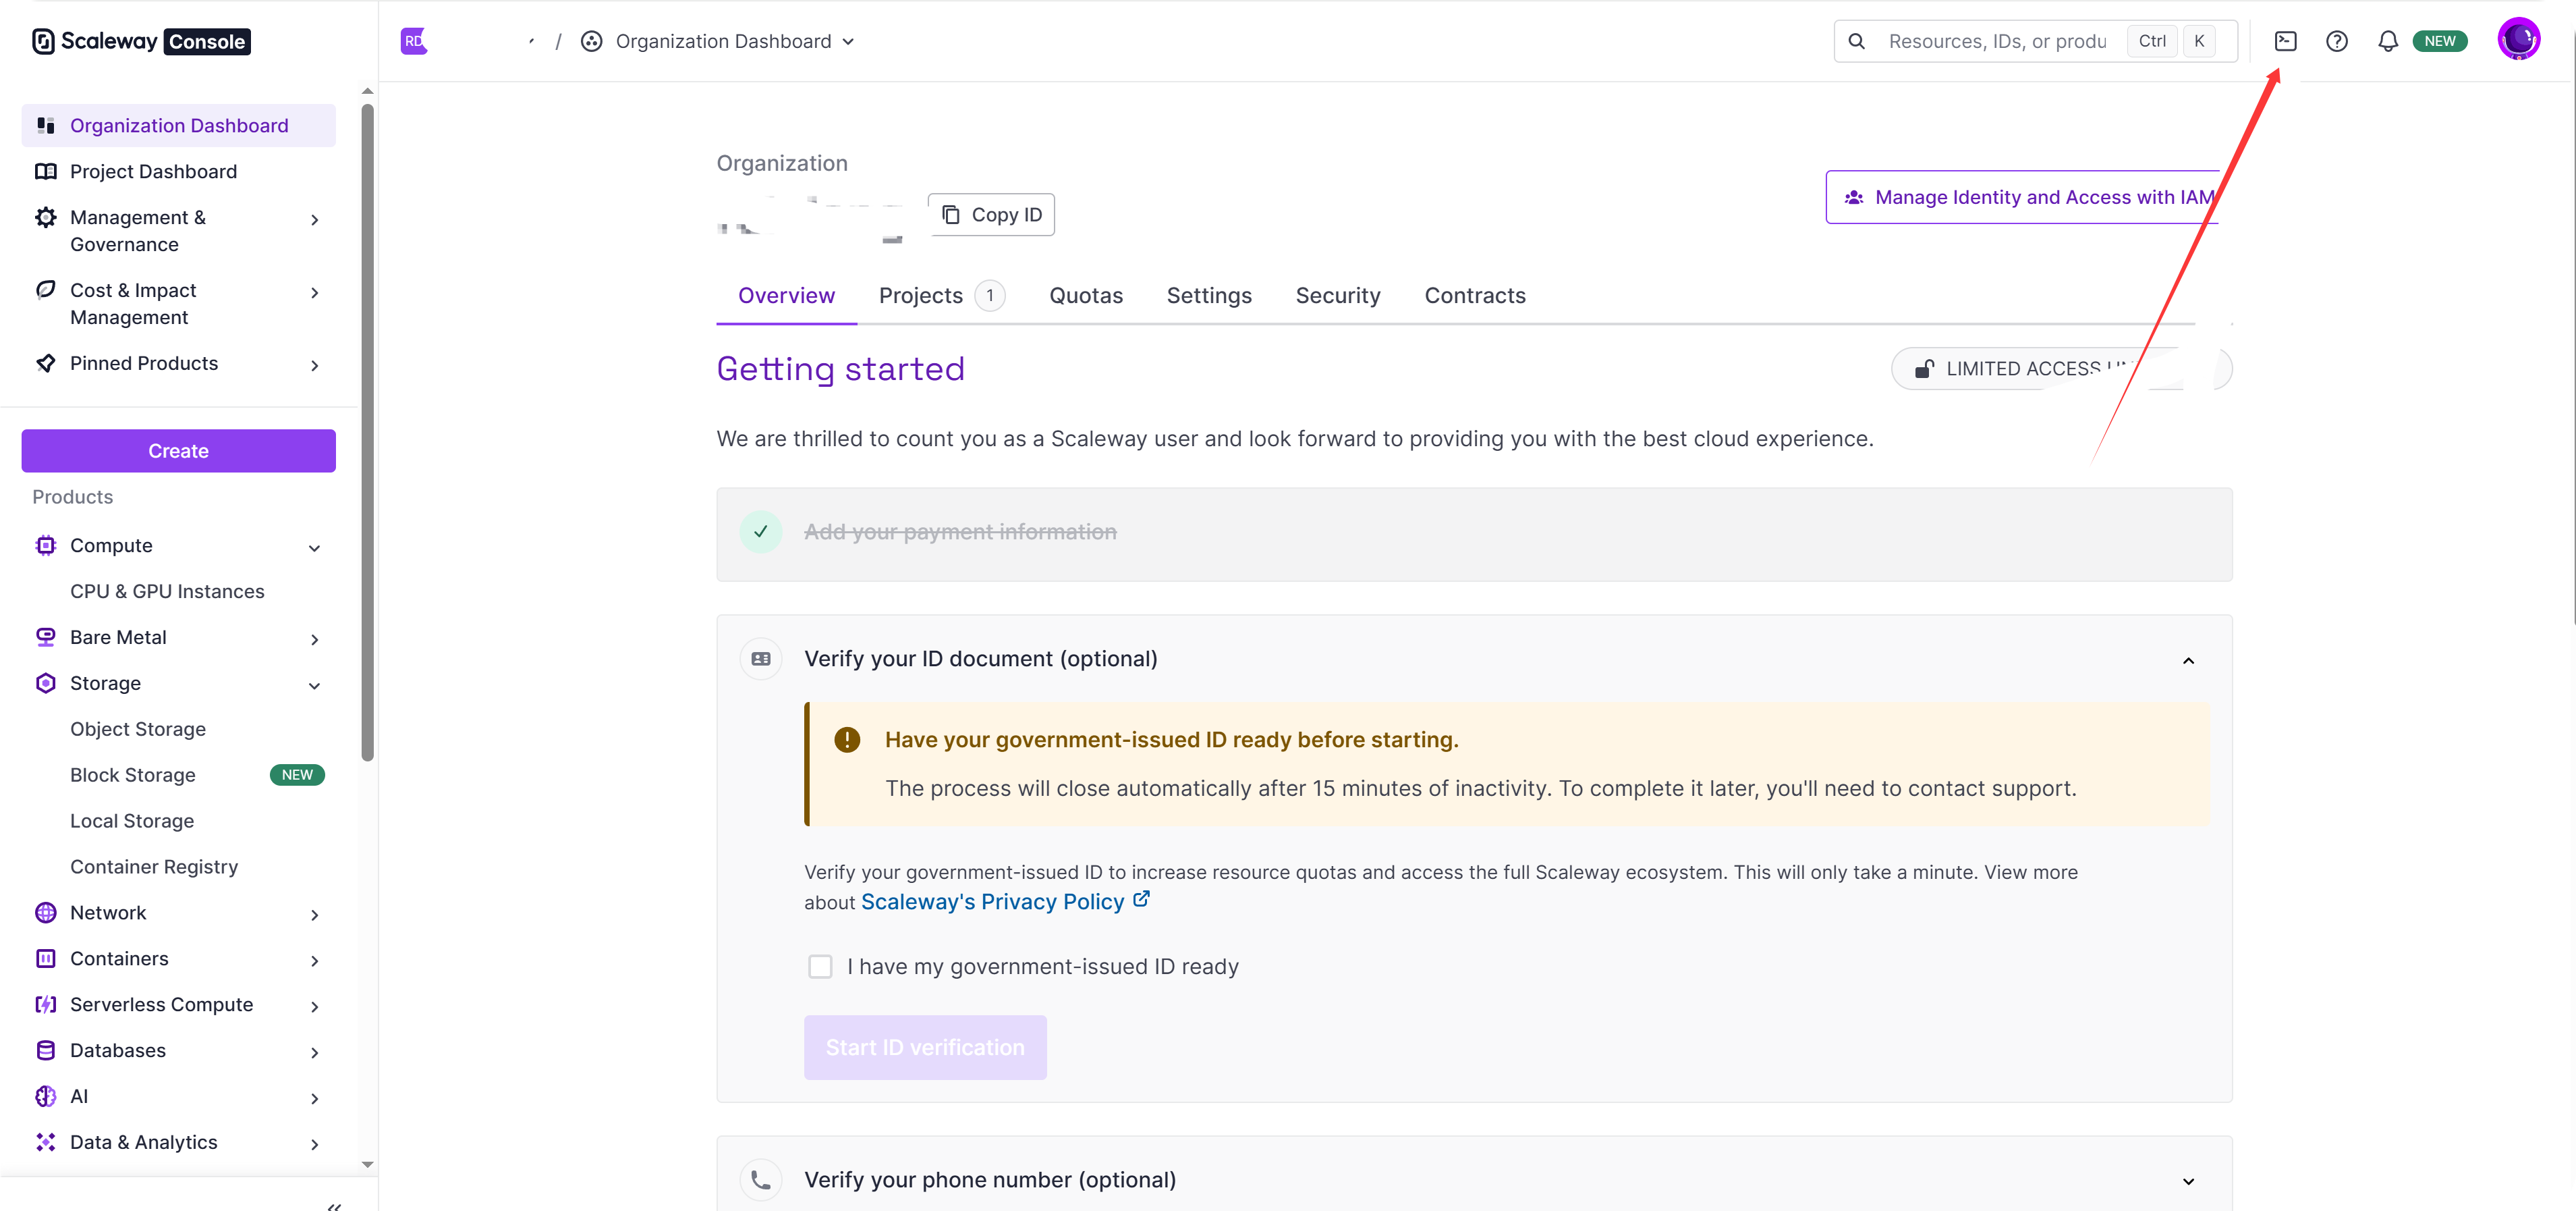Click the RD organization badge icon
This screenshot has width=2576, height=1211.
pos(414,41)
